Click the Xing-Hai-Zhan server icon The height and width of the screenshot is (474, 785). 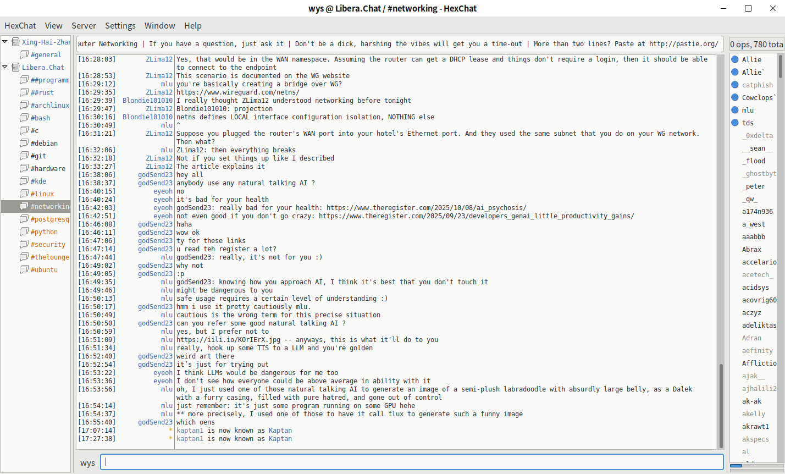point(15,42)
